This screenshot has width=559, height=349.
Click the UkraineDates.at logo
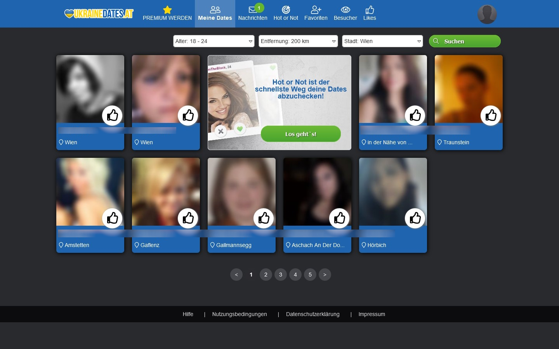pyautogui.click(x=99, y=14)
